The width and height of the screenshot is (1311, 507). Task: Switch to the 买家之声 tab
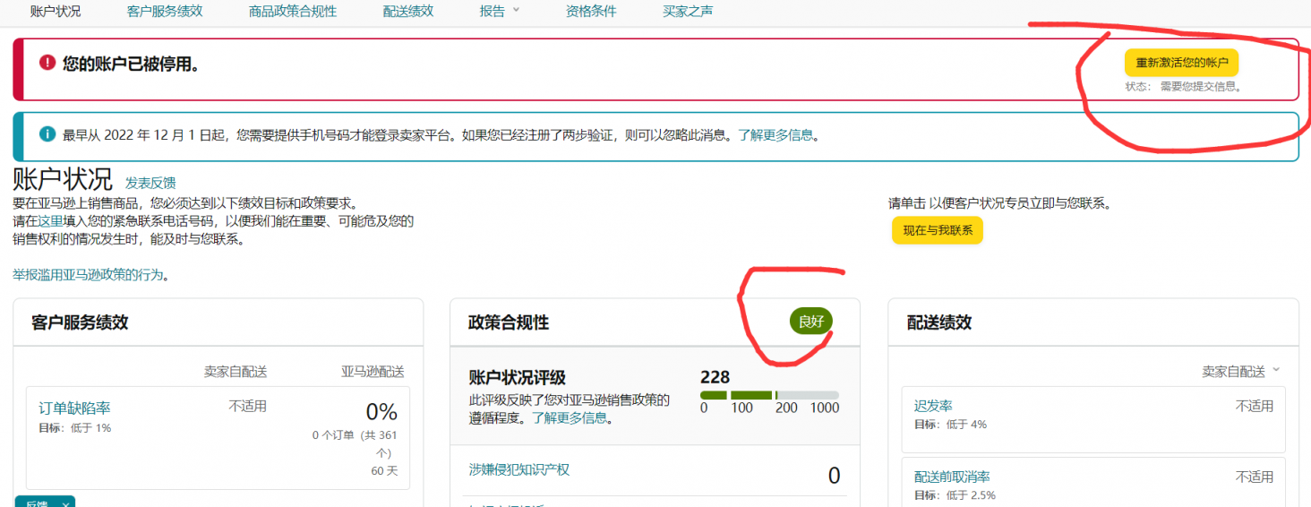coord(688,12)
